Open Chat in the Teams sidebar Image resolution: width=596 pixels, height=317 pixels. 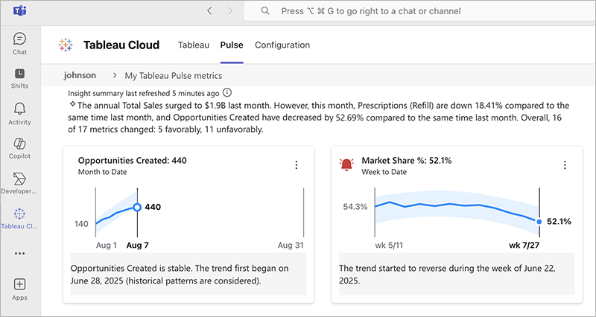(x=20, y=42)
